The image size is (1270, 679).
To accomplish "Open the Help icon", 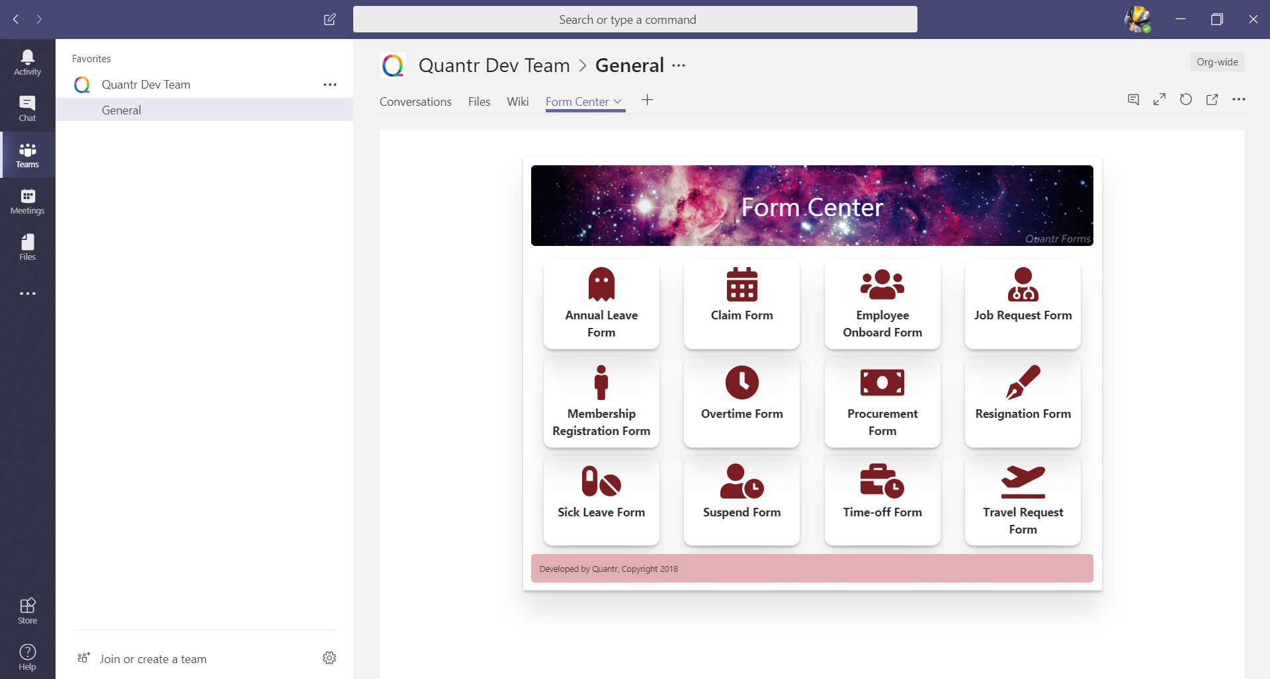I will (27, 657).
